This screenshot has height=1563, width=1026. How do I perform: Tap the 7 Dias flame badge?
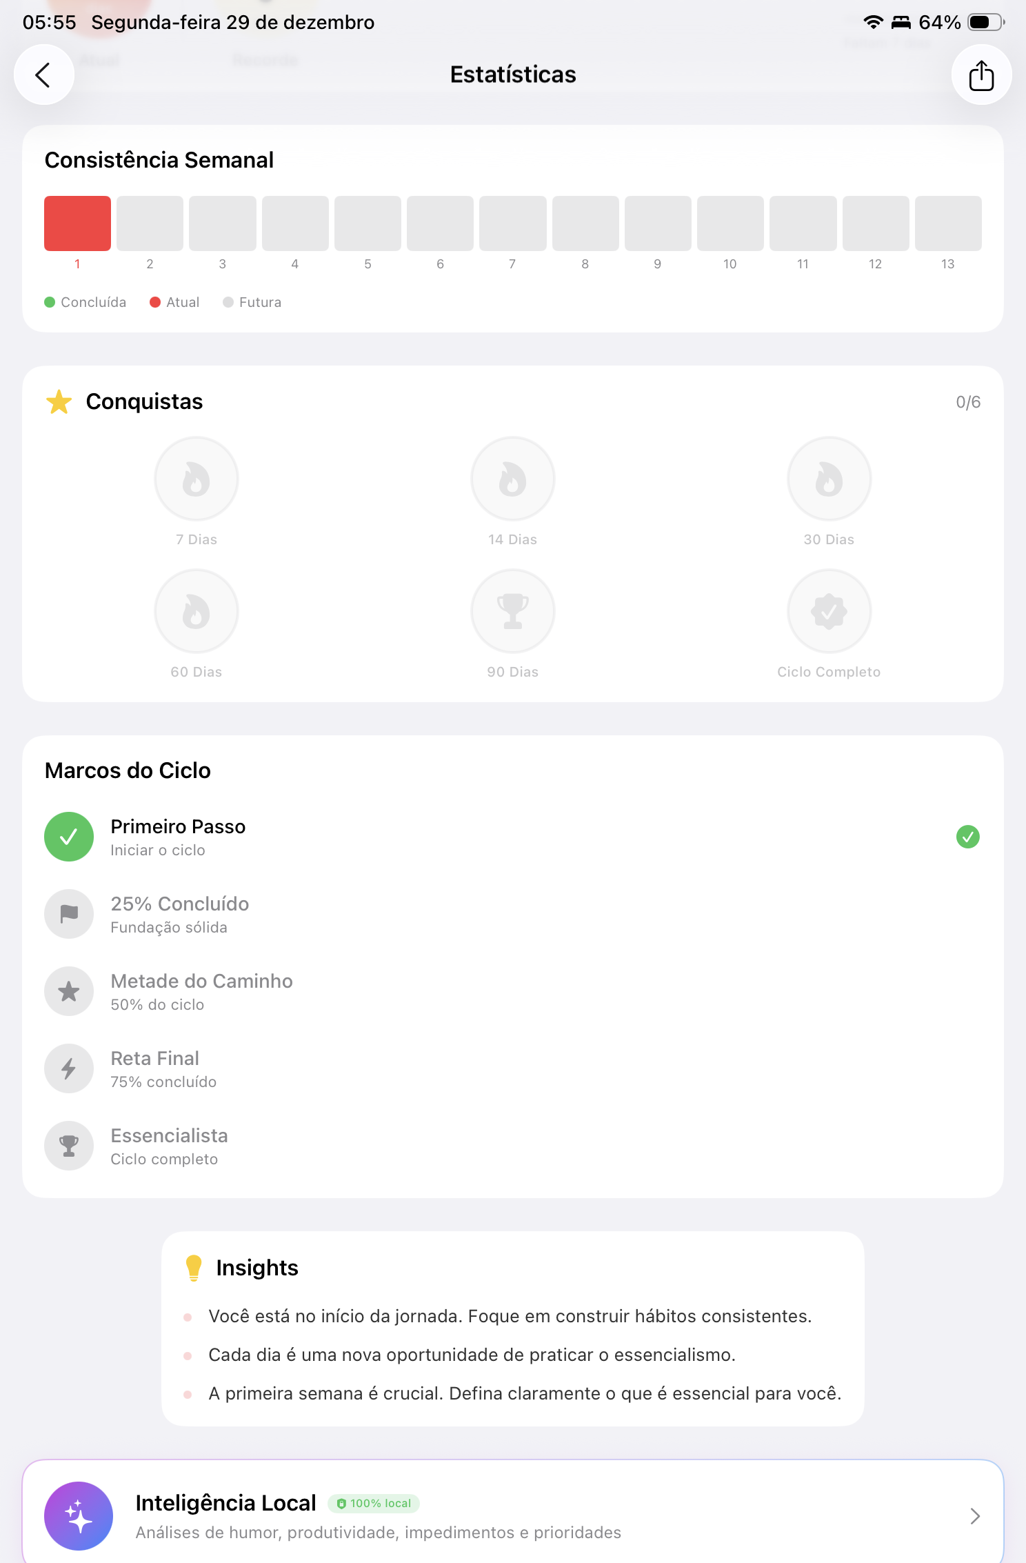(197, 478)
